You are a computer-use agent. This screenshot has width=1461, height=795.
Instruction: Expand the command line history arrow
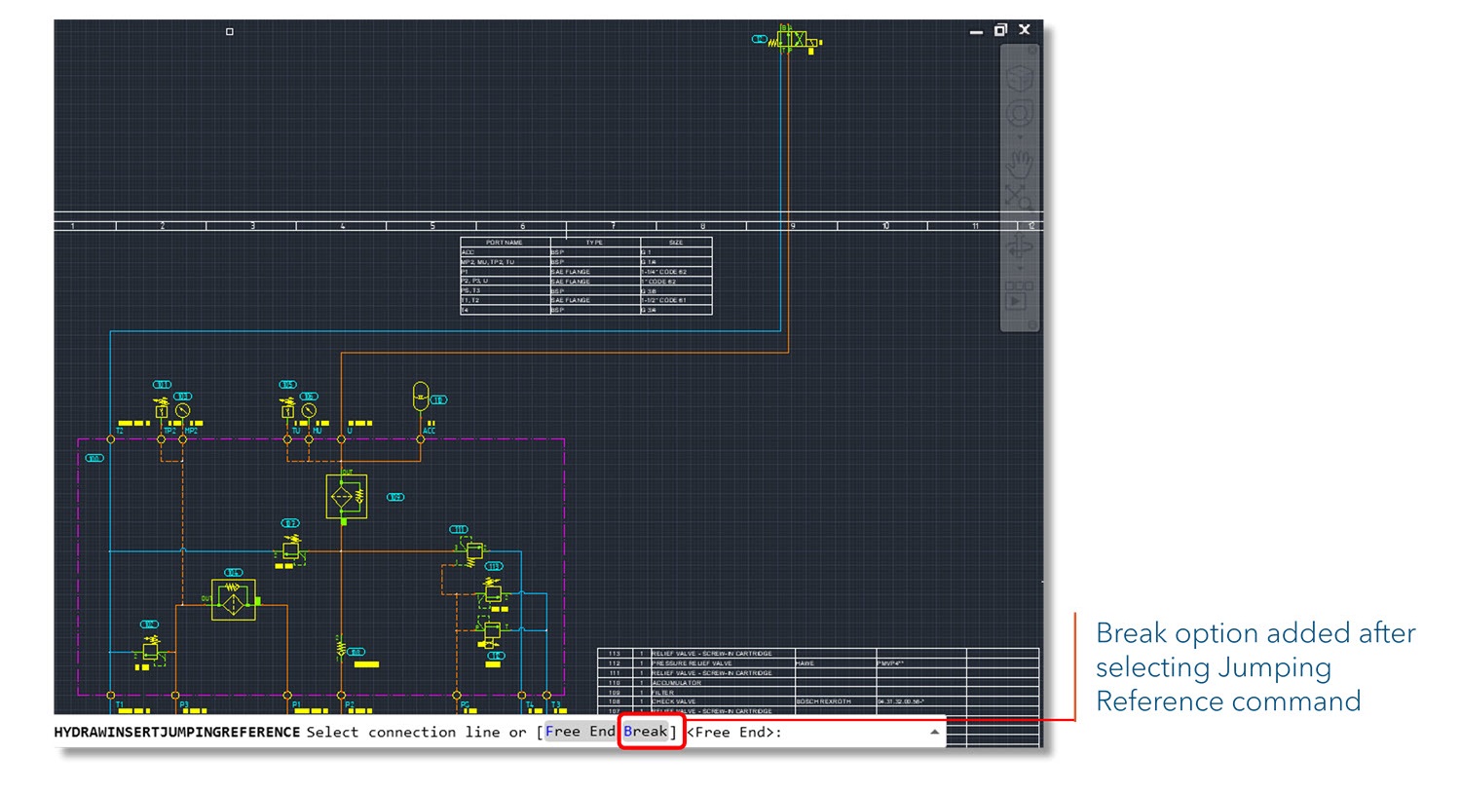tap(935, 732)
